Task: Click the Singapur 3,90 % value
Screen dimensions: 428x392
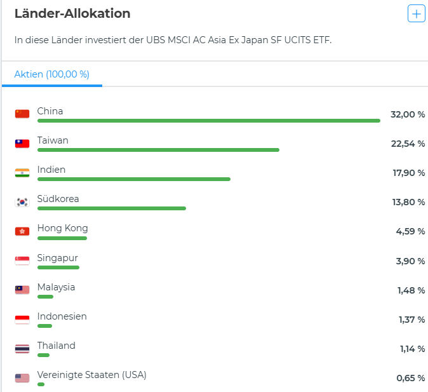Action: click(410, 260)
